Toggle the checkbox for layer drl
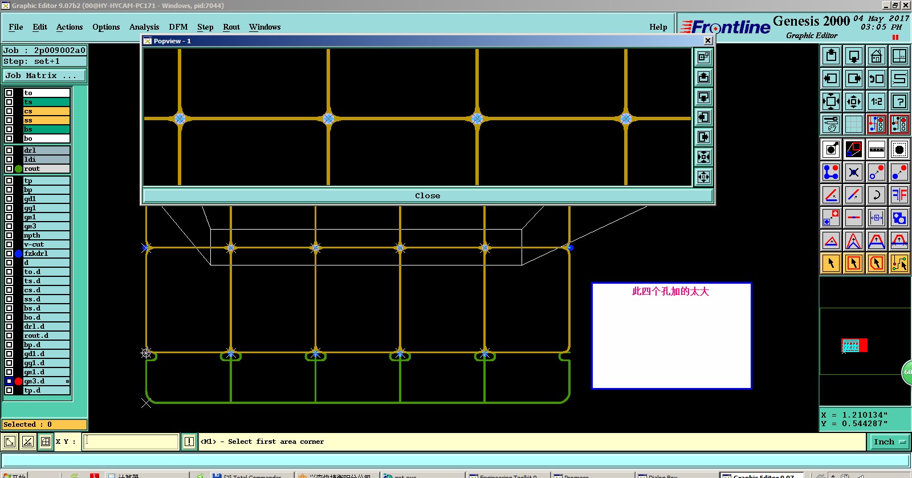912x478 pixels. point(9,150)
